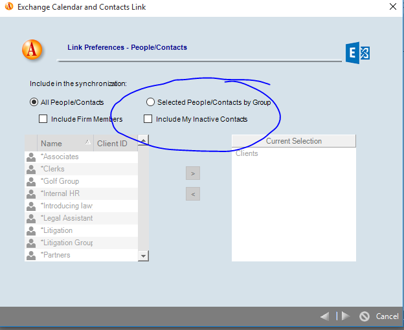Viewport: 404px width, 330px height.
Task: Select the *Litigation group row
Action: pos(82,230)
